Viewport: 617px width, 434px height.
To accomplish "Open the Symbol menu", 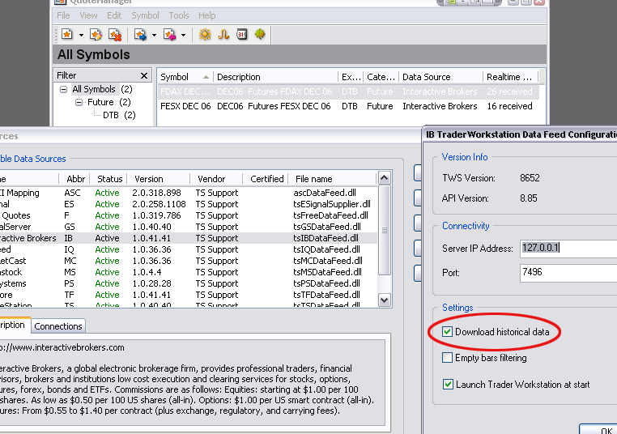I will pos(145,15).
